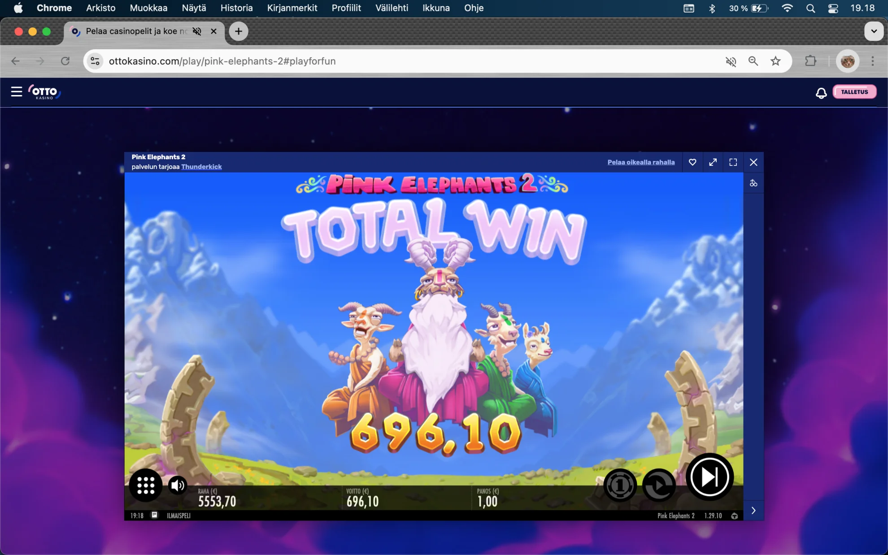
Task: Click the Pelaa oikealla rahalla link
Action: pyautogui.click(x=641, y=162)
